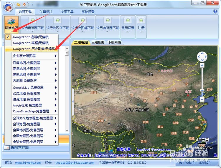Open the quick access toolbar customize arrow
Viewport: 221px width, 168px height.
(x=32, y=5)
